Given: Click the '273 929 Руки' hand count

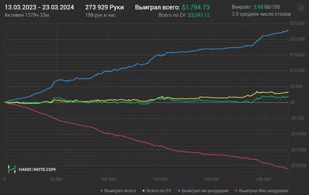Looking at the screenshot, I should click(105, 7).
